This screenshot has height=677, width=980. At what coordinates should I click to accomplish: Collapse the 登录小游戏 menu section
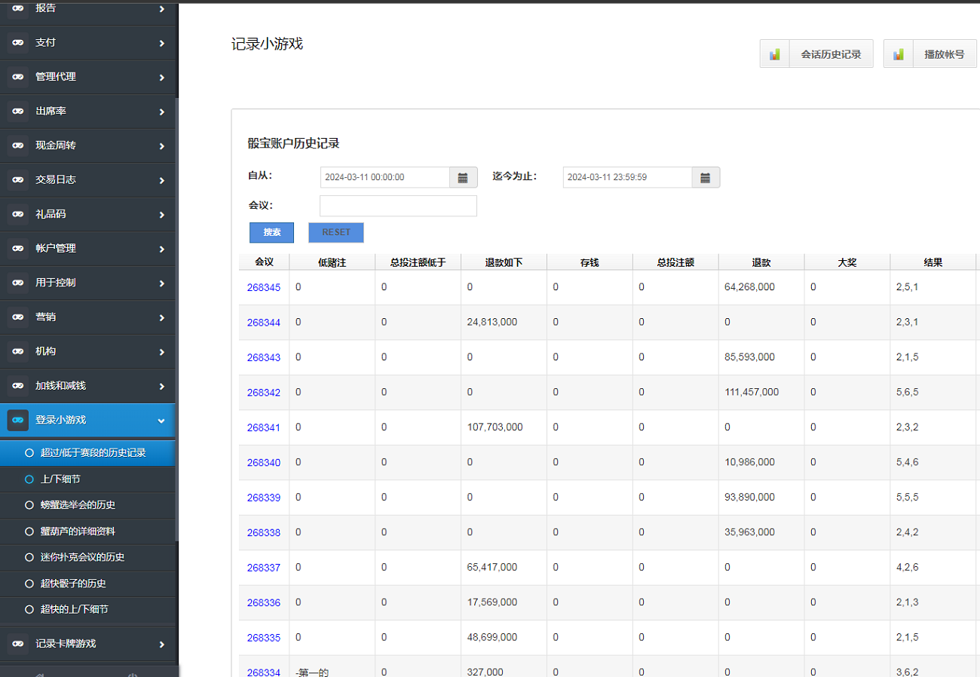(161, 421)
